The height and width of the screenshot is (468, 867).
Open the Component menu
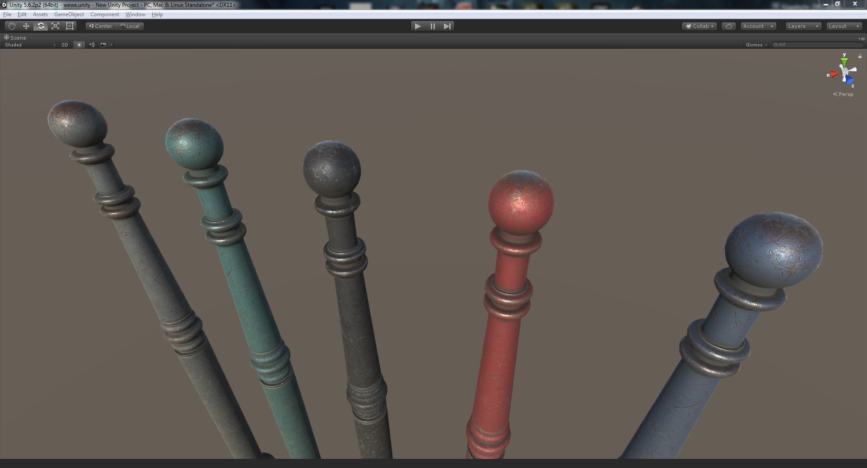[x=105, y=14]
